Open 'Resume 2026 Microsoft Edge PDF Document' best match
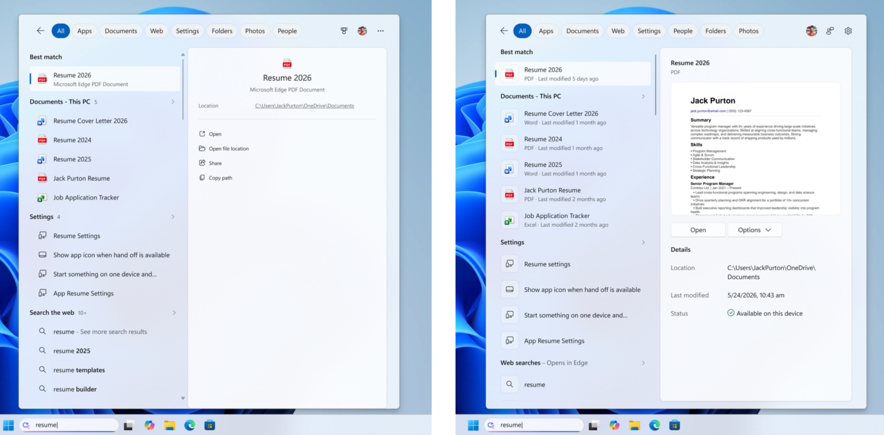Viewport: 884px width, 435px height. click(x=105, y=79)
